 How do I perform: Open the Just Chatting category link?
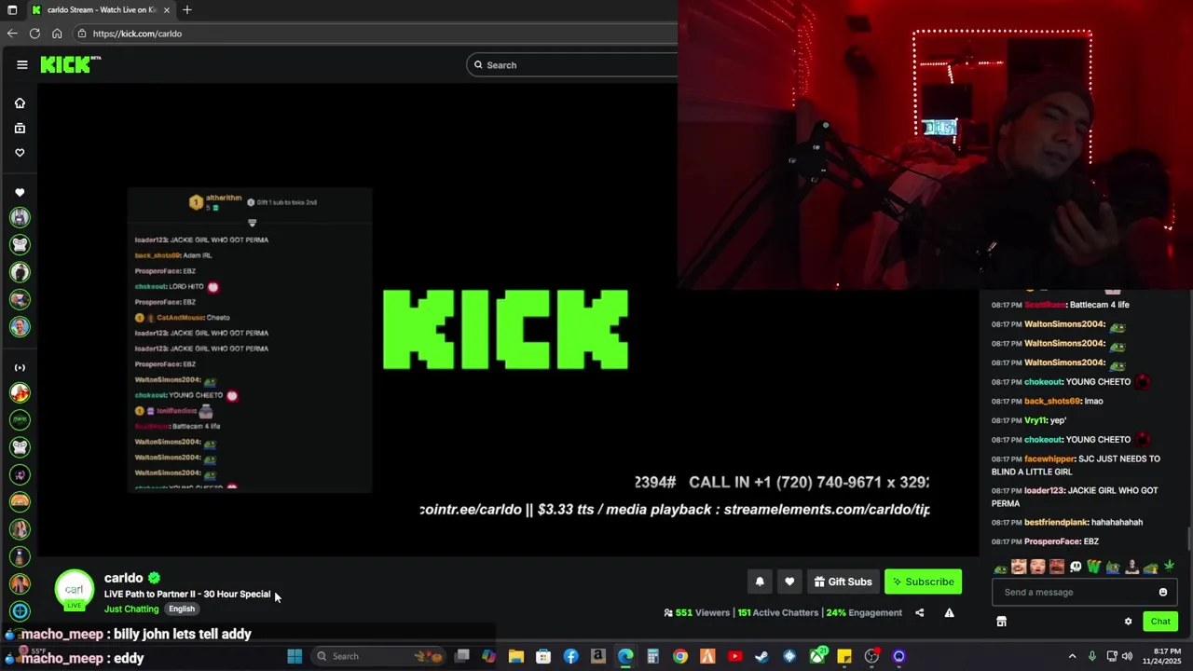(x=131, y=609)
